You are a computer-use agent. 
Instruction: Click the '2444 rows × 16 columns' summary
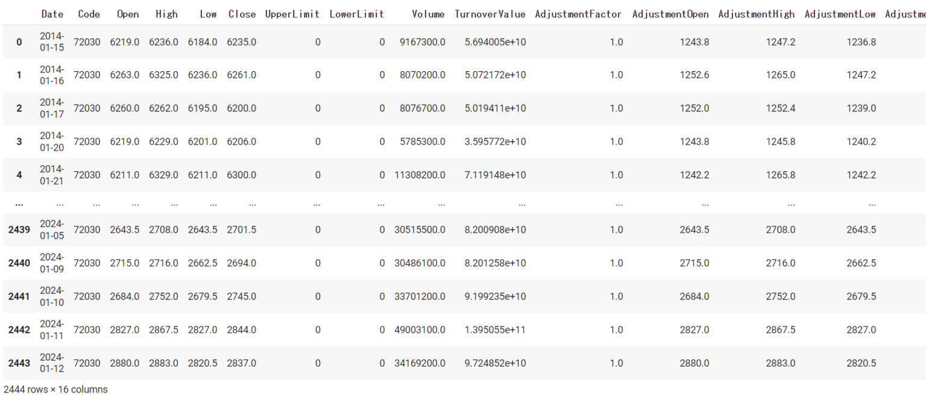tap(55, 389)
